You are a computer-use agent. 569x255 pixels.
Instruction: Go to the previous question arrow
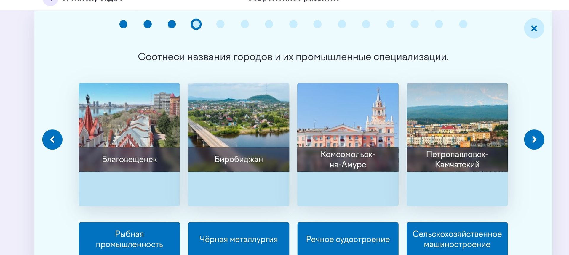(x=52, y=139)
